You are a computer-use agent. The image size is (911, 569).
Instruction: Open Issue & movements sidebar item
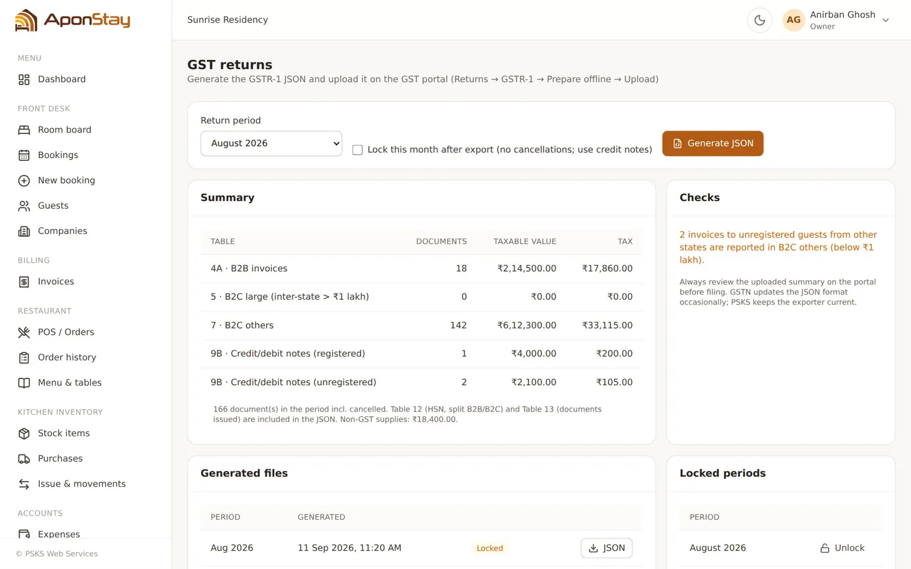[x=86, y=484]
